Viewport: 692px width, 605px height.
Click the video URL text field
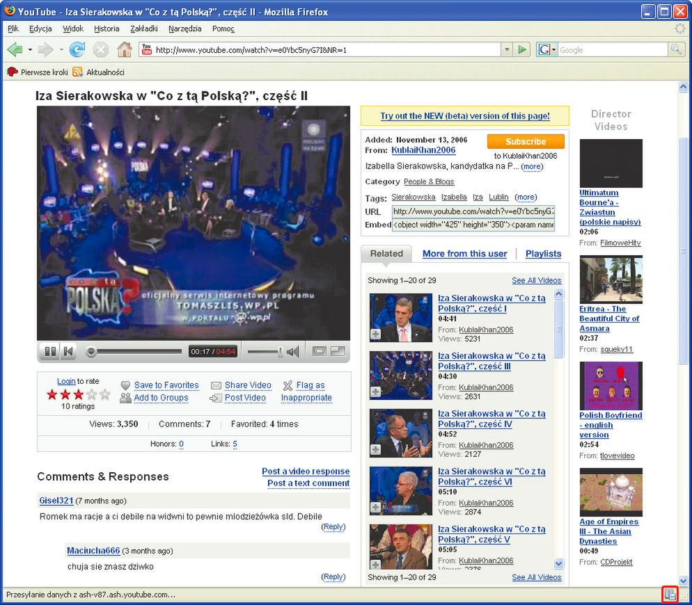[x=473, y=211]
